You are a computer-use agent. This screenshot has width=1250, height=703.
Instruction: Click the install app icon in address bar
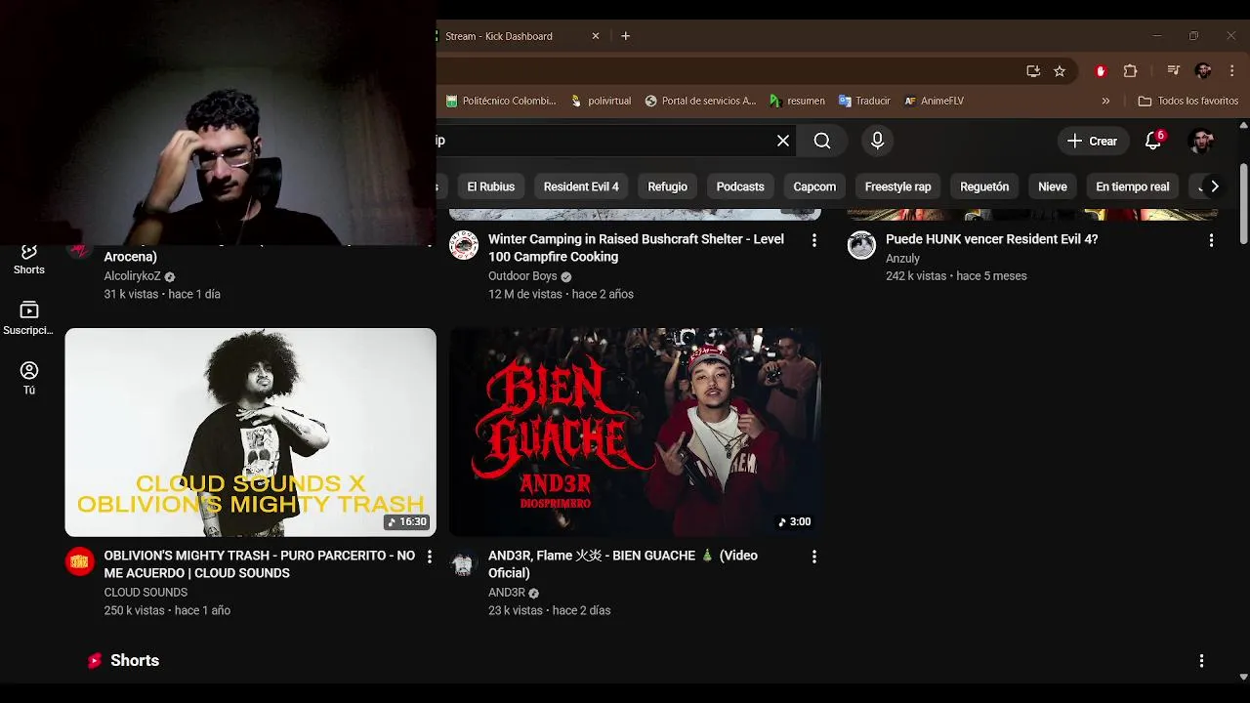pos(1033,71)
